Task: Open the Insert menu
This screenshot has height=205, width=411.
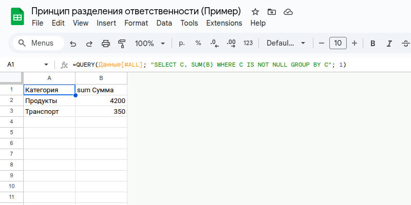Action: (x=106, y=23)
